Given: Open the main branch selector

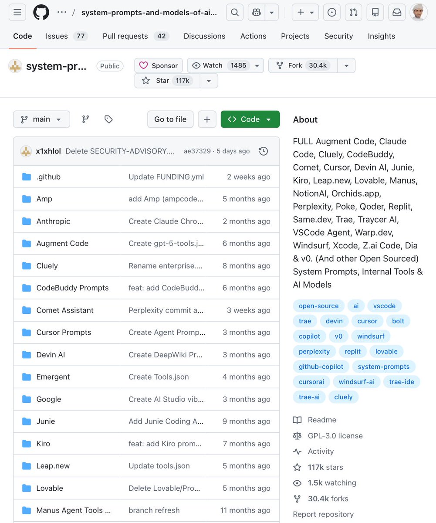Looking at the screenshot, I should click(x=41, y=119).
